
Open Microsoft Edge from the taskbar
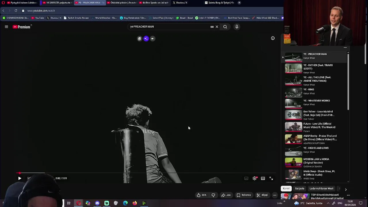click(x=125, y=203)
